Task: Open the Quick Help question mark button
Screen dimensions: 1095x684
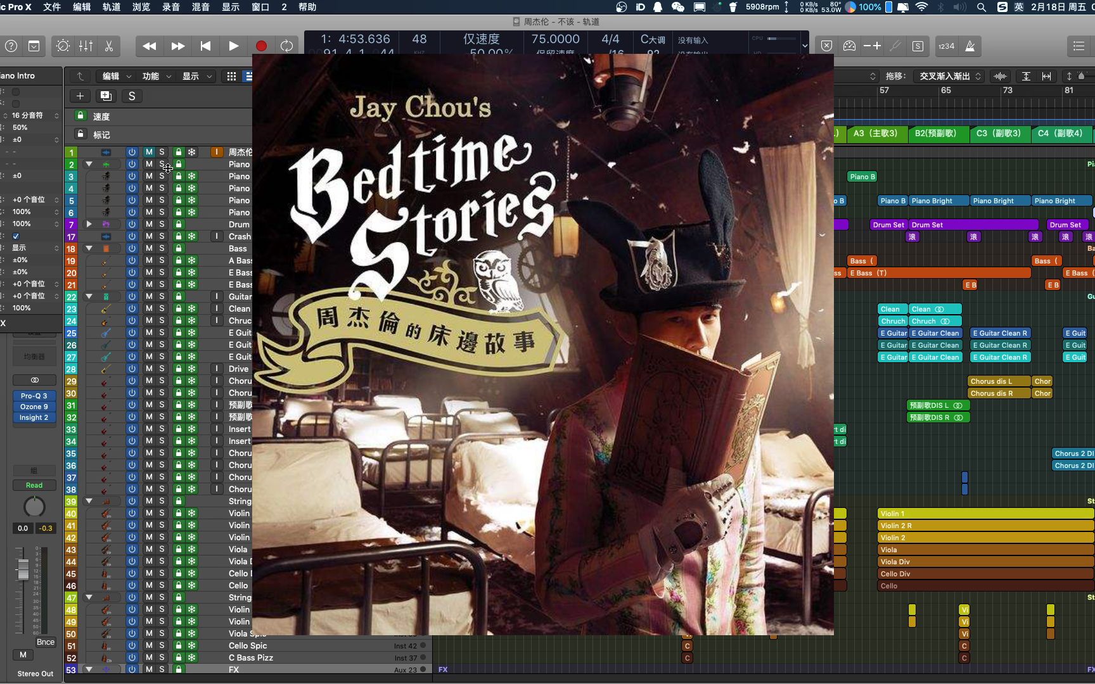Action: (11, 46)
